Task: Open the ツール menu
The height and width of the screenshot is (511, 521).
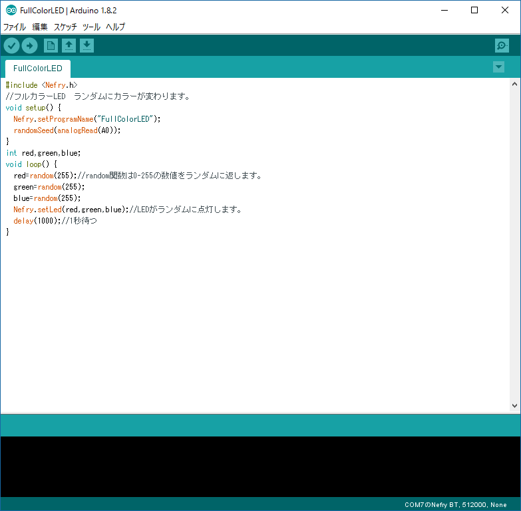Action: (91, 27)
